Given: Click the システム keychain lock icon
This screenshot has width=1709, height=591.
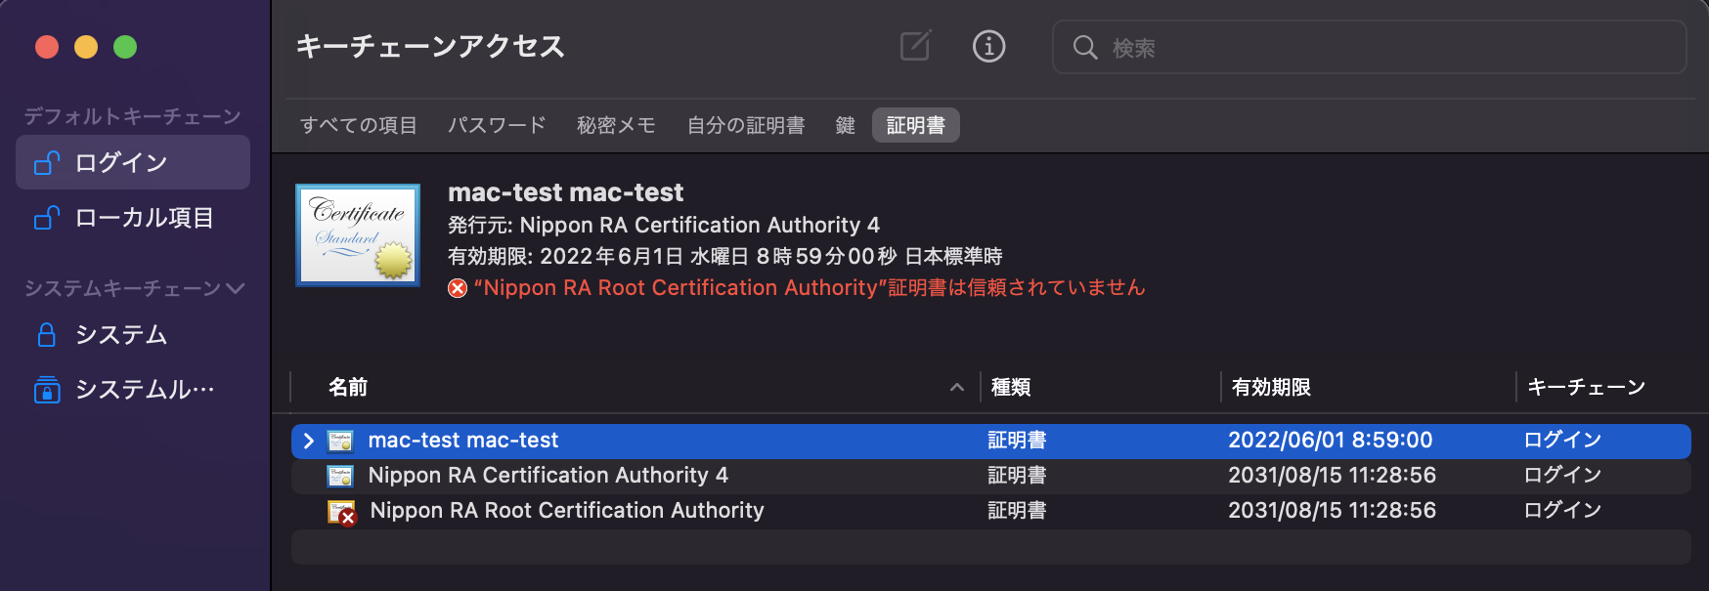Looking at the screenshot, I should tap(46, 335).
